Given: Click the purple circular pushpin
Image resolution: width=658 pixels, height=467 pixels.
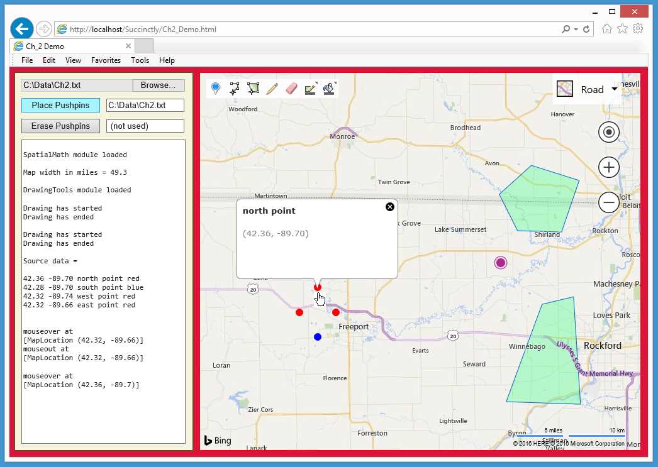Looking at the screenshot, I should coord(500,263).
